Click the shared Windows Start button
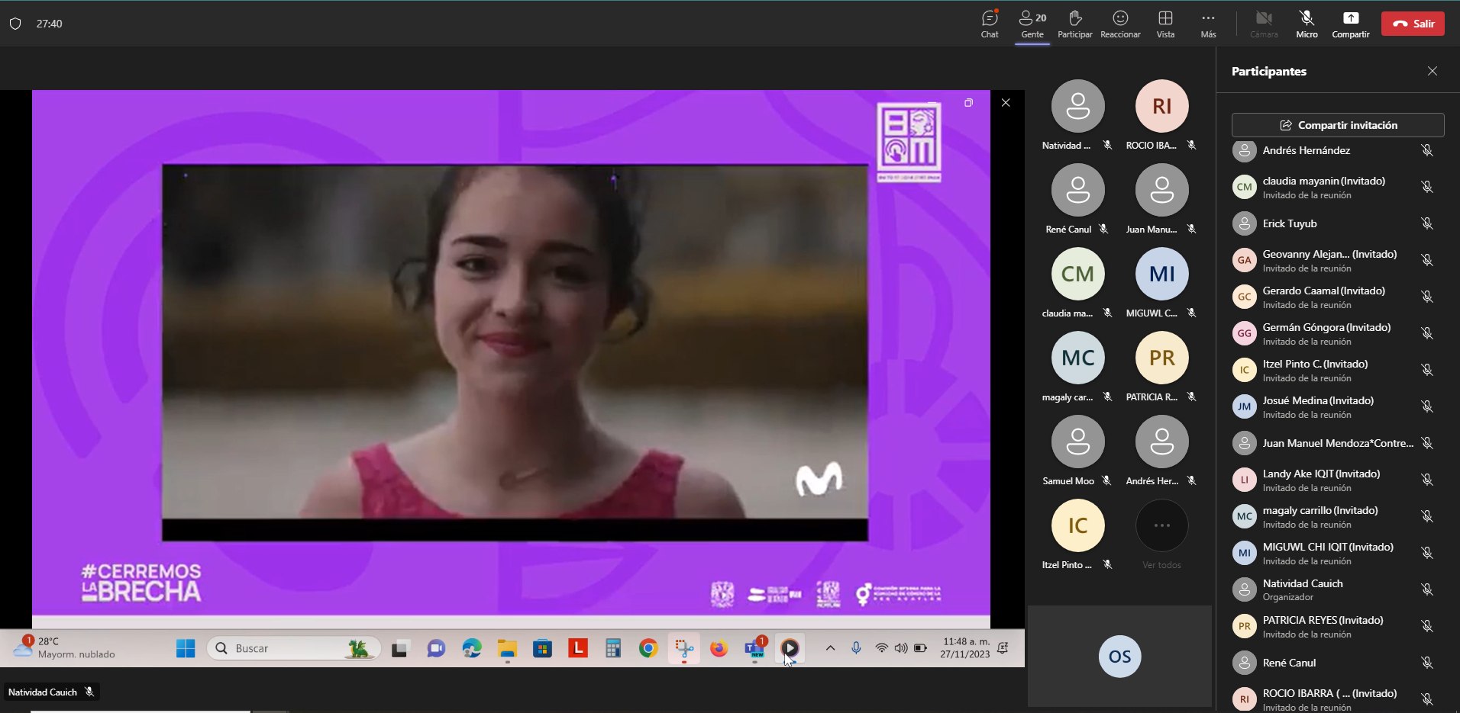Viewport: 1460px width, 713px height. pyautogui.click(x=186, y=648)
